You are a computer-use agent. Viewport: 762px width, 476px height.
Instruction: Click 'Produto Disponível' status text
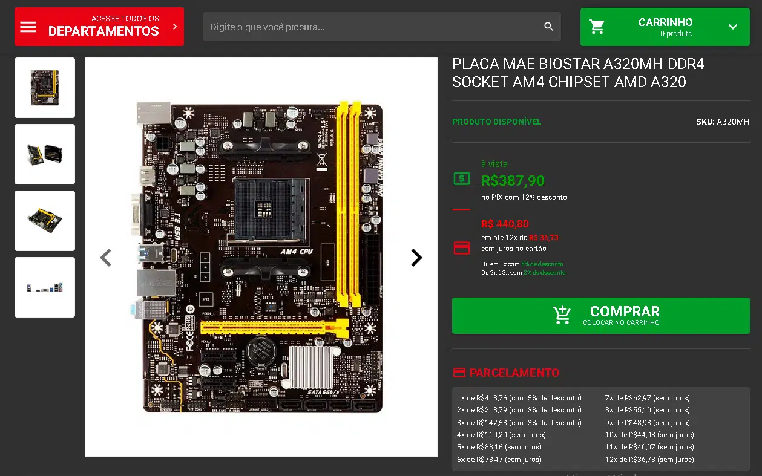497,122
